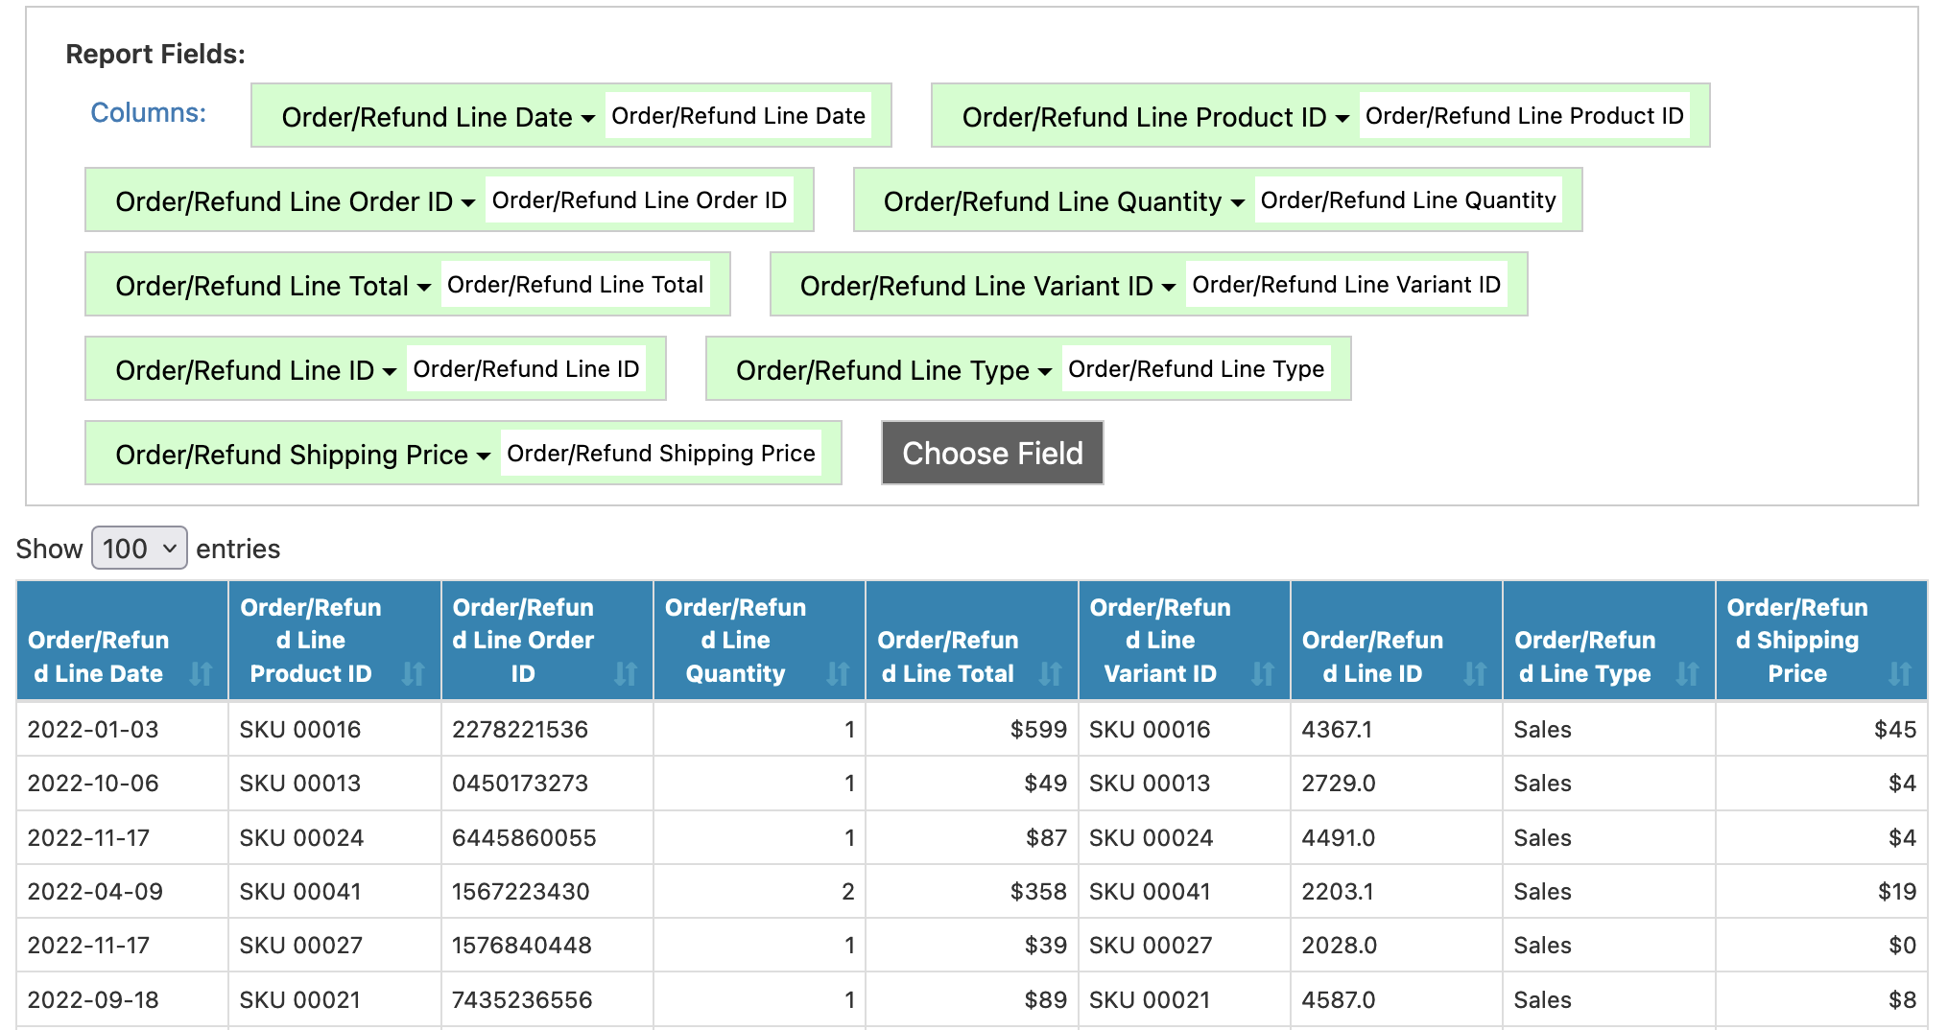Click the Line Quantity column sort arrows

(x=838, y=673)
